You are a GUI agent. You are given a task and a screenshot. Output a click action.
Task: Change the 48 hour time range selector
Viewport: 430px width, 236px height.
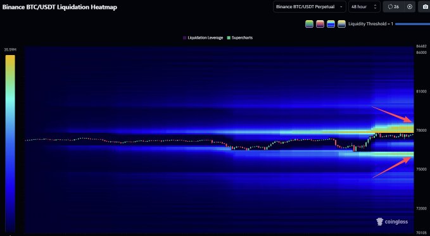point(364,7)
